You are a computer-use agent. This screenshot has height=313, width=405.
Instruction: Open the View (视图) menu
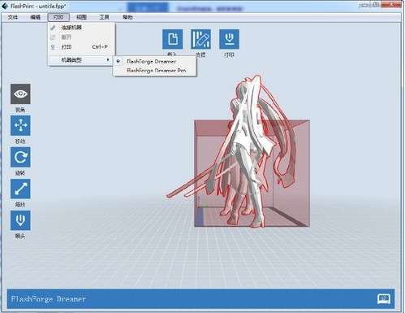click(x=81, y=17)
